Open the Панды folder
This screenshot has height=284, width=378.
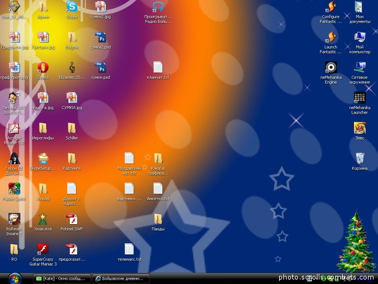(x=158, y=219)
